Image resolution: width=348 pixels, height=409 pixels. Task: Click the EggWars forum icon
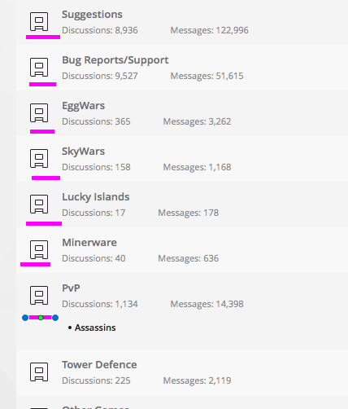[x=39, y=112]
